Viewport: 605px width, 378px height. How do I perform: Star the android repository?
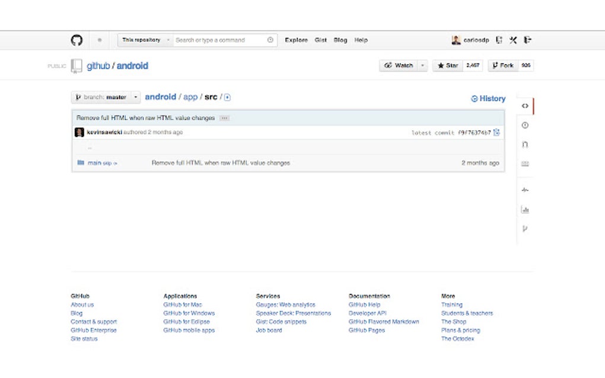point(447,66)
